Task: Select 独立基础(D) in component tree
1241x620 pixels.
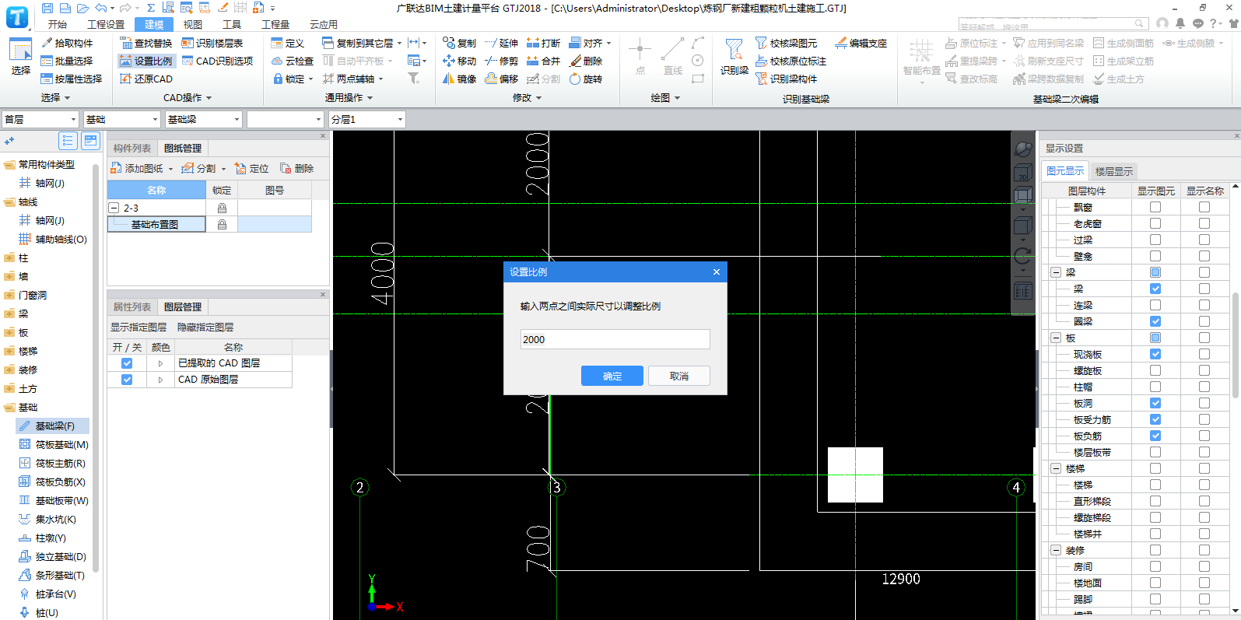Action: point(53,556)
